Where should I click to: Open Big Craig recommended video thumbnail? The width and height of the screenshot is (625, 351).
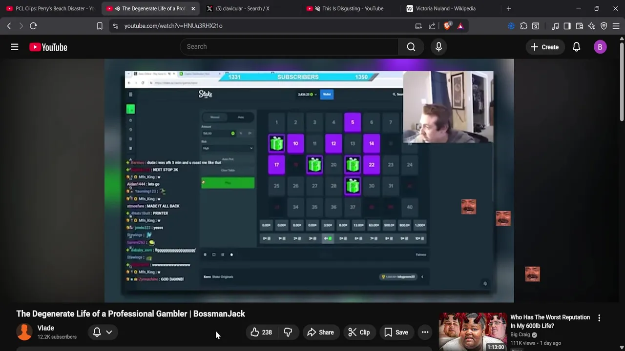coord(472,332)
